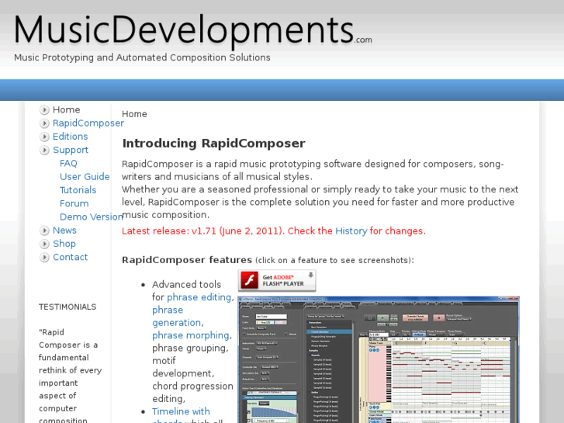Click the arrow bullet icon beside Support
This screenshot has width=564, height=423.
tap(44, 151)
